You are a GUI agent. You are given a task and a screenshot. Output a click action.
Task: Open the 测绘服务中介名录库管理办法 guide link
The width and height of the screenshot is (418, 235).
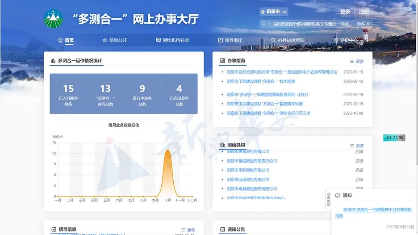click(x=282, y=72)
